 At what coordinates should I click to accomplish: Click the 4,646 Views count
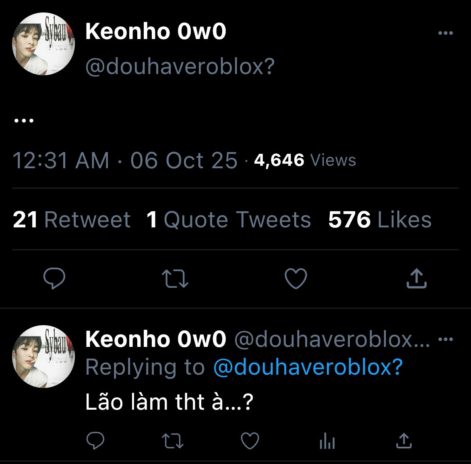click(x=305, y=160)
